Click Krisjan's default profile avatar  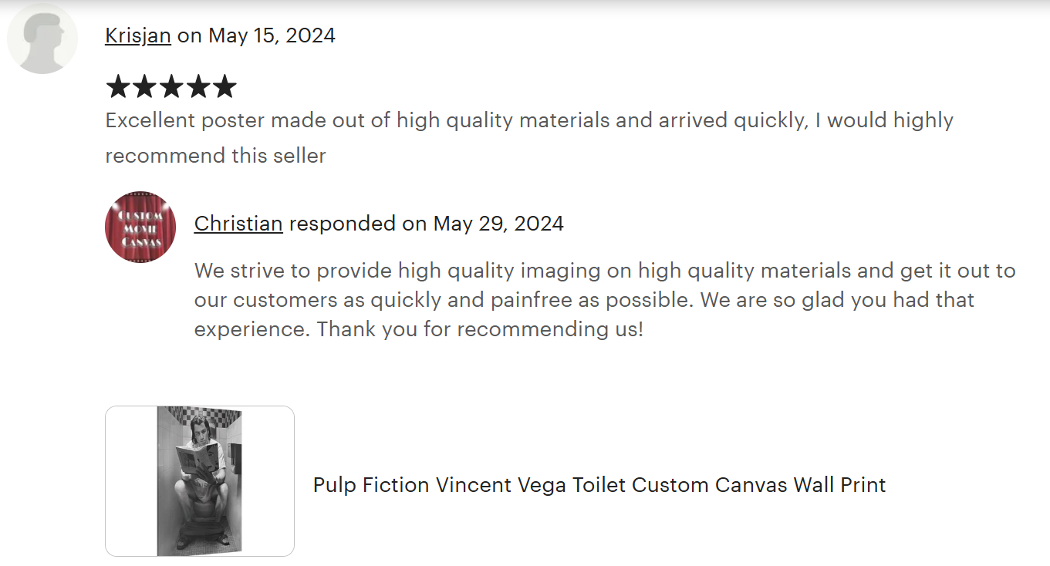(x=42, y=39)
